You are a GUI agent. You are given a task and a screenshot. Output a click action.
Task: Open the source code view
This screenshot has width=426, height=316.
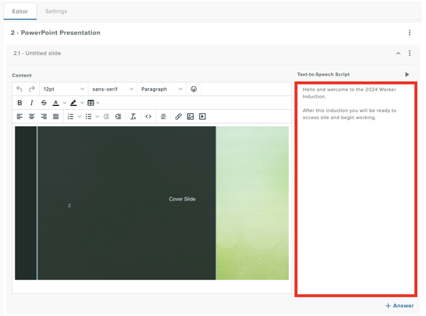click(x=148, y=117)
